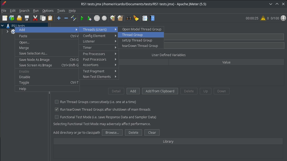Click the thread status icon beside 0/100
The image size is (287, 161).
coord(283,18)
